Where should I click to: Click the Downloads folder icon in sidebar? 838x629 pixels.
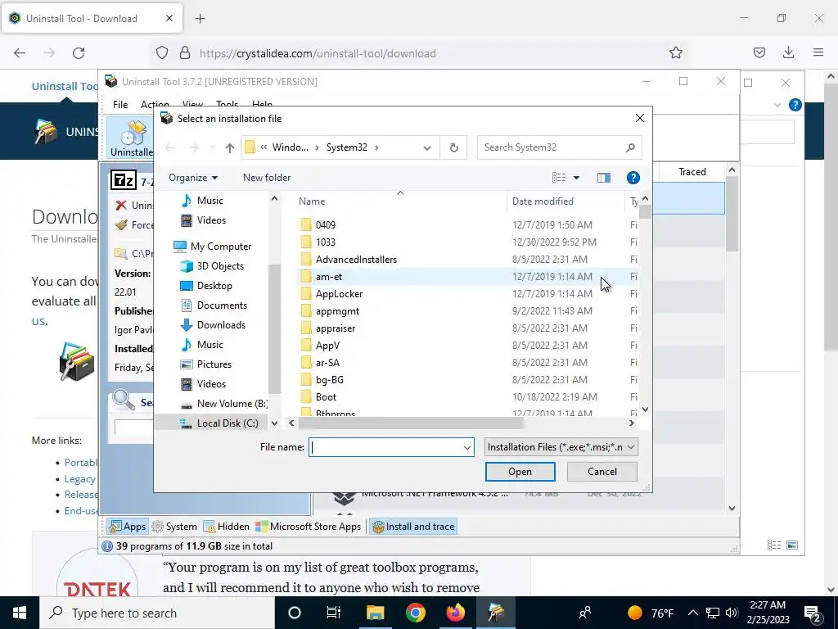[x=186, y=324]
